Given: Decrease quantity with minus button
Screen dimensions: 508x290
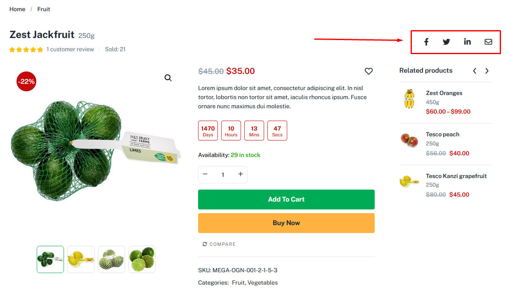Looking at the screenshot, I should click(205, 174).
